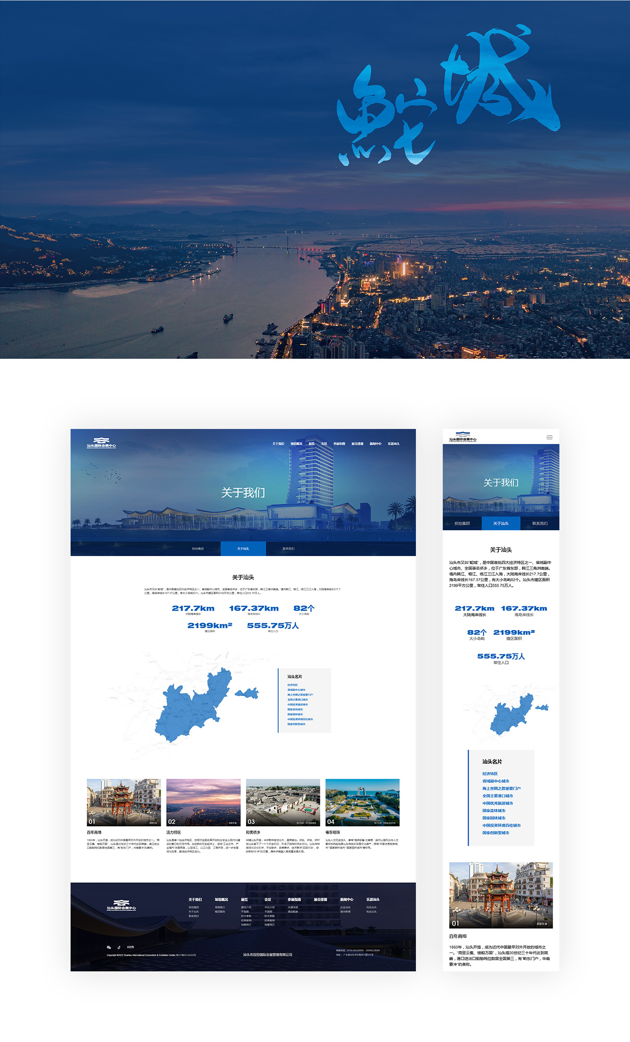Click 展览介绍 link in footer
This screenshot has height=1042, width=630.
[246, 907]
